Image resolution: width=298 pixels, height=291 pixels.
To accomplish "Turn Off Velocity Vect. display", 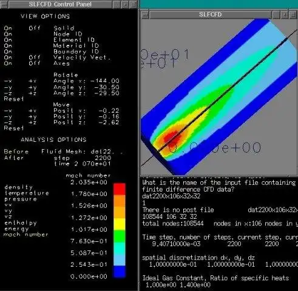I will 35,58.
